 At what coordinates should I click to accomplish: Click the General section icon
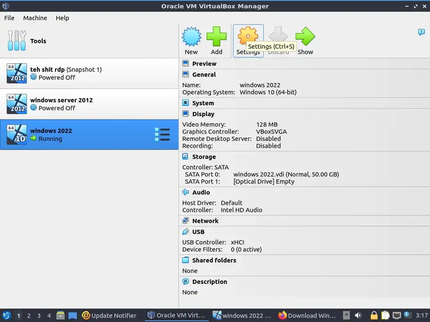coord(185,75)
